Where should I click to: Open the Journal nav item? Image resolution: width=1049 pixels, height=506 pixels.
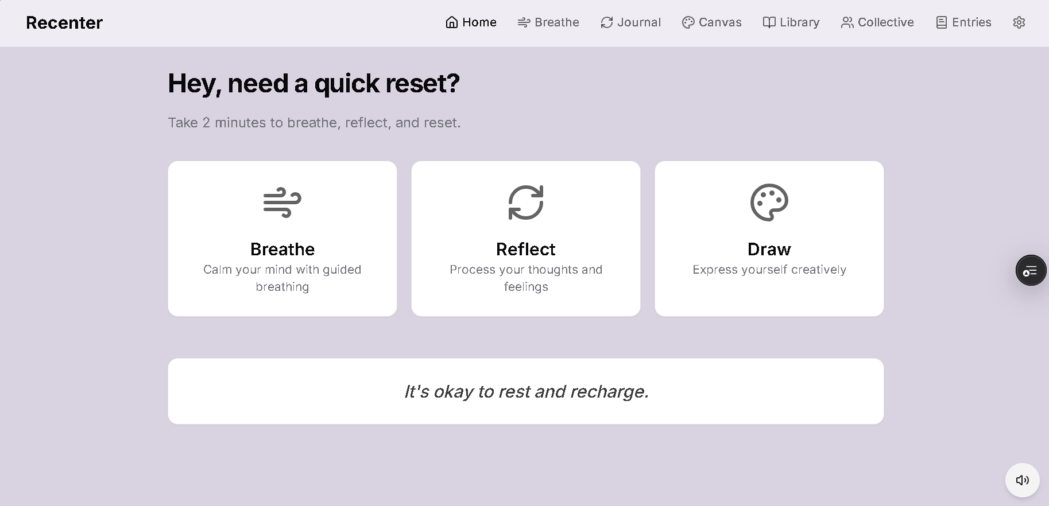click(630, 22)
